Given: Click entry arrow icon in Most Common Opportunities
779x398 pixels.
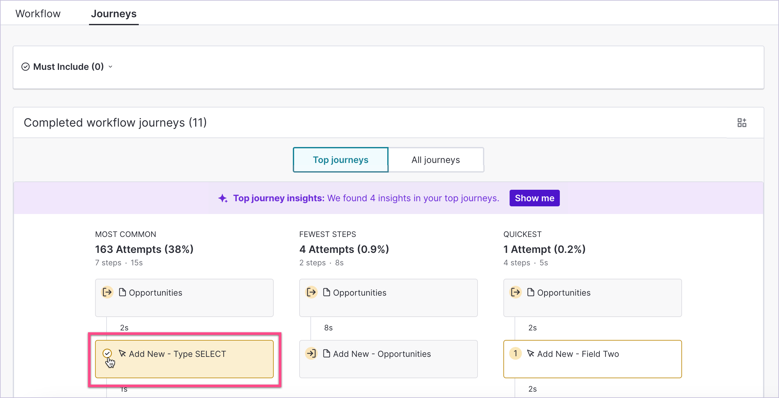Looking at the screenshot, I should click(107, 292).
